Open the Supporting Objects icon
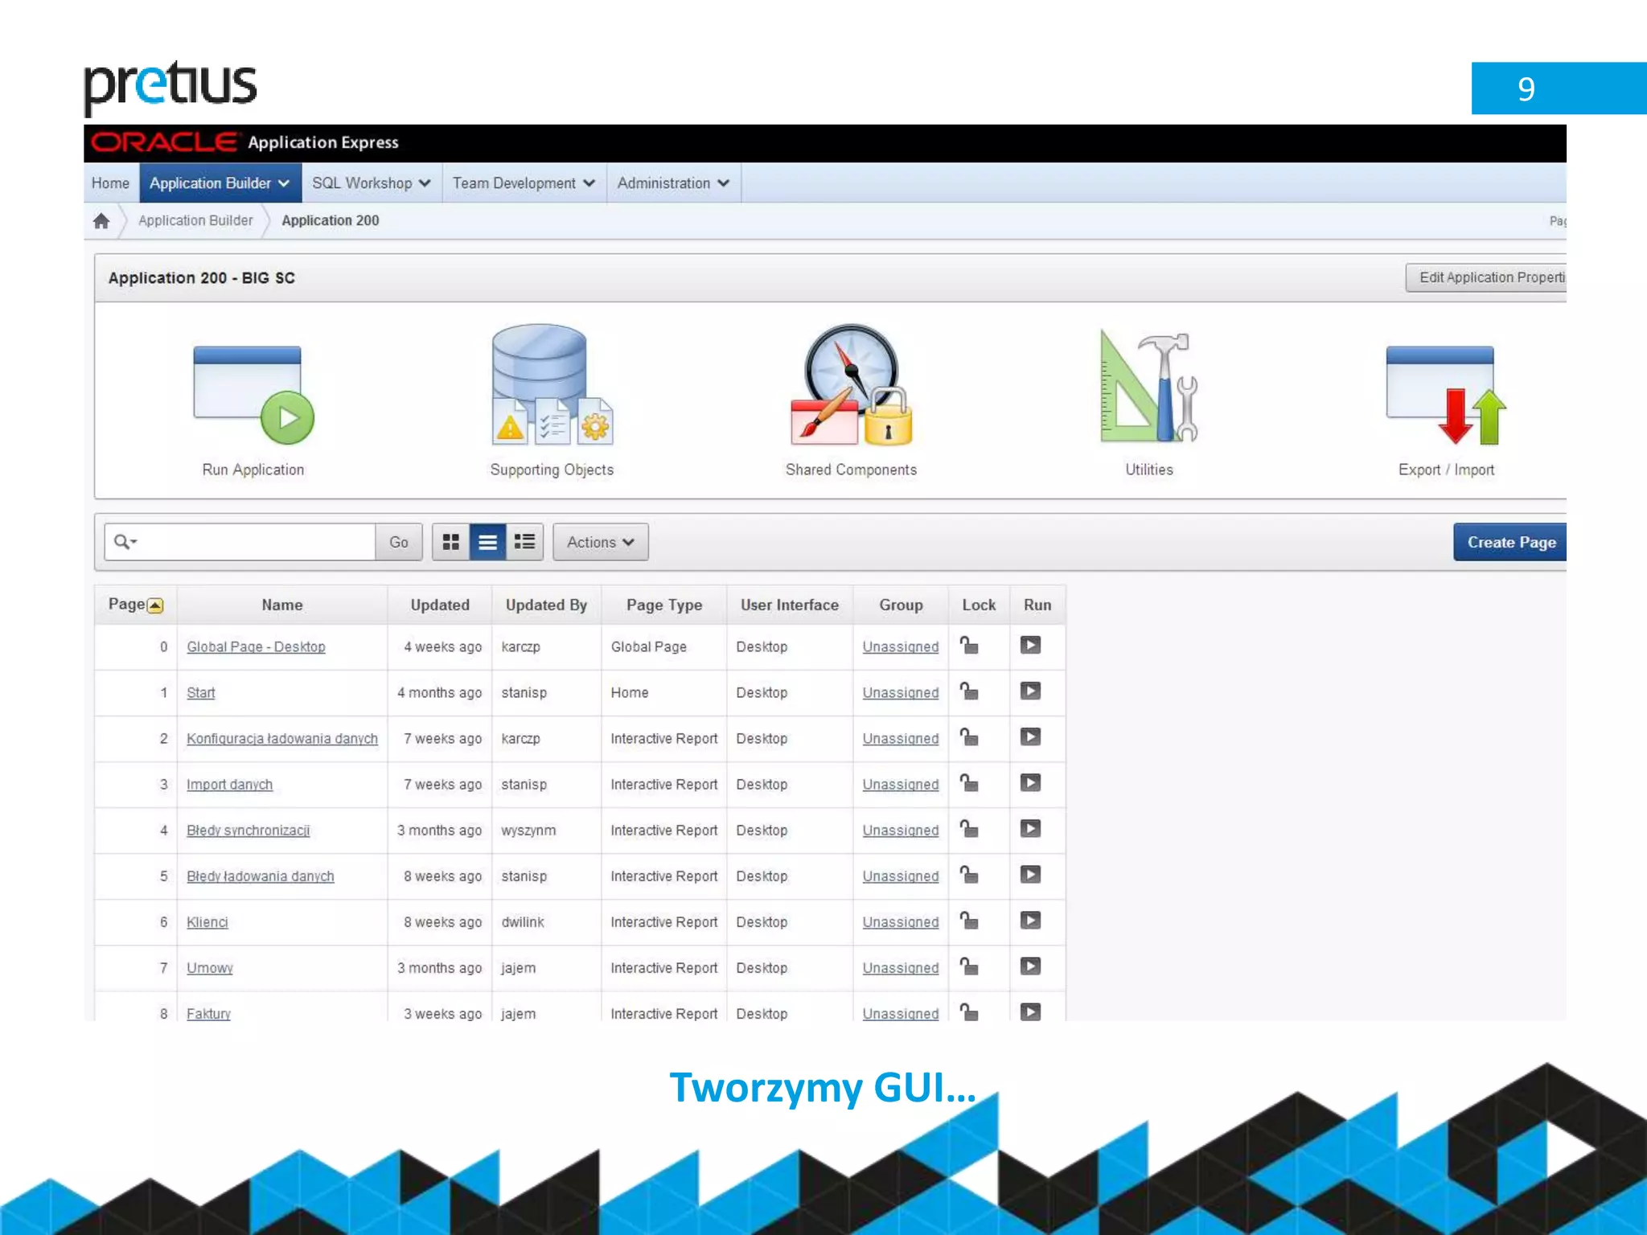Image resolution: width=1647 pixels, height=1235 pixels. coord(552,386)
